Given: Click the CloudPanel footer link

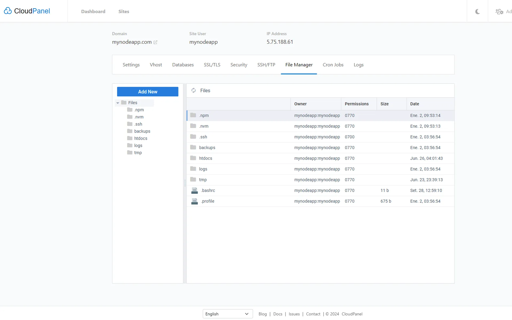Looking at the screenshot, I should pos(352,314).
